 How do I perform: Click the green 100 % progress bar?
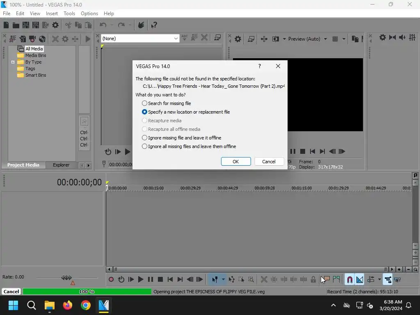(x=87, y=292)
